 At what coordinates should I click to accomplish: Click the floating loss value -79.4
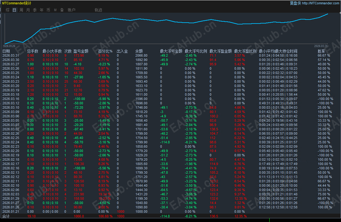[164, 168]
